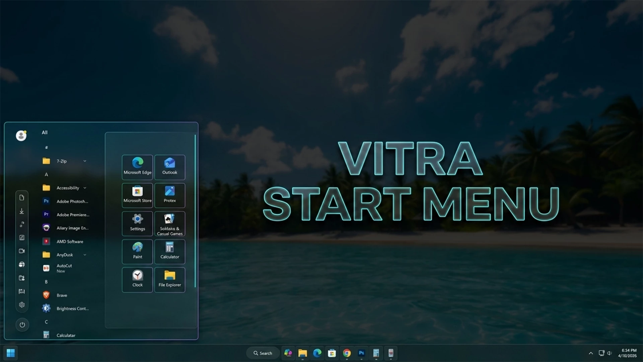This screenshot has height=362, width=643.
Task: Start Solitaire & Casual Games from the tiles
Action: [170, 223]
